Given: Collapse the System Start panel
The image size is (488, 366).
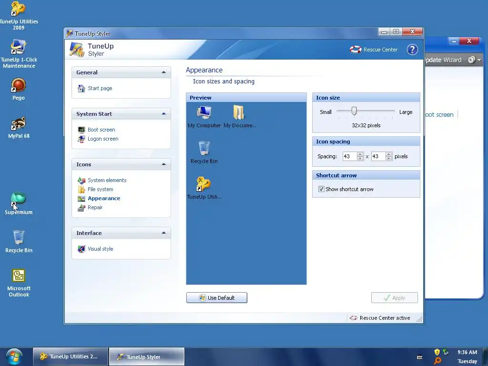Looking at the screenshot, I should click(x=164, y=113).
